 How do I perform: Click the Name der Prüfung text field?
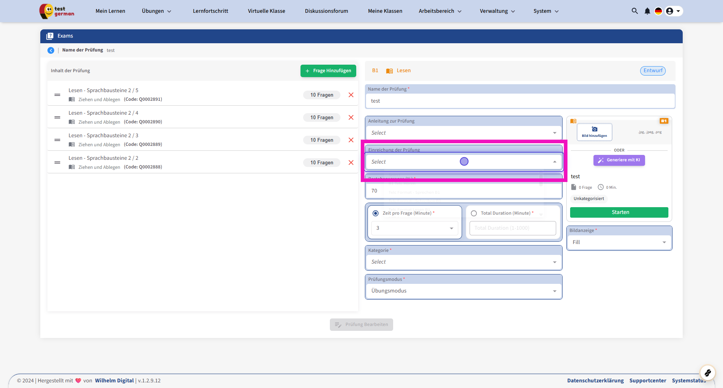(x=520, y=101)
